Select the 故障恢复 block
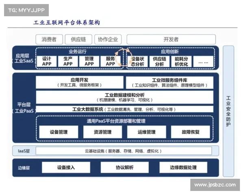Screen dimensions: 244x195 (x=190, y=132)
